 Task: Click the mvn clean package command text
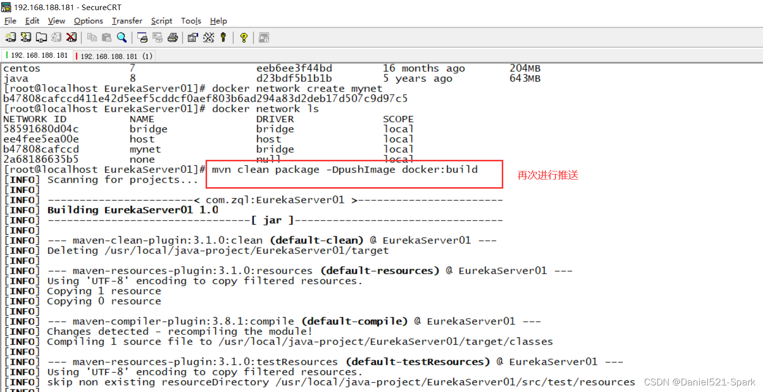[345, 170]
